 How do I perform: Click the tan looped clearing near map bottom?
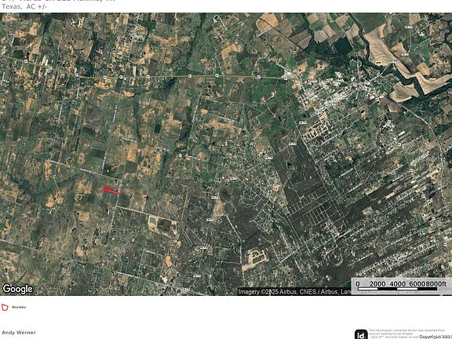(x=255, y=260)
